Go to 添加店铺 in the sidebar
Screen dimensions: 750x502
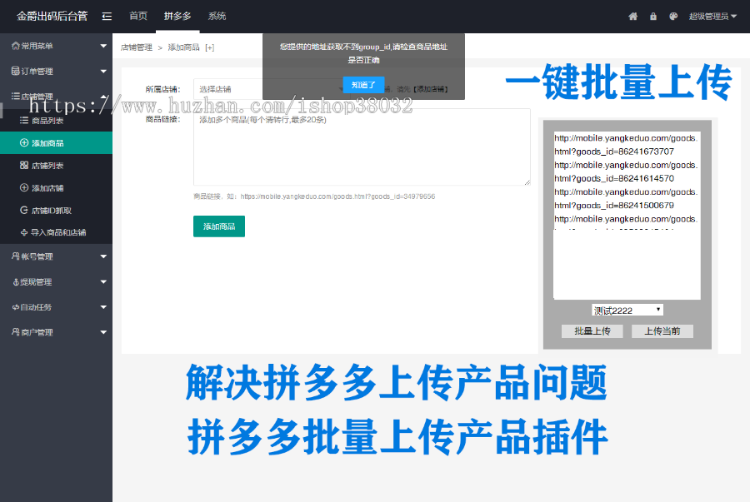(47, 188)
